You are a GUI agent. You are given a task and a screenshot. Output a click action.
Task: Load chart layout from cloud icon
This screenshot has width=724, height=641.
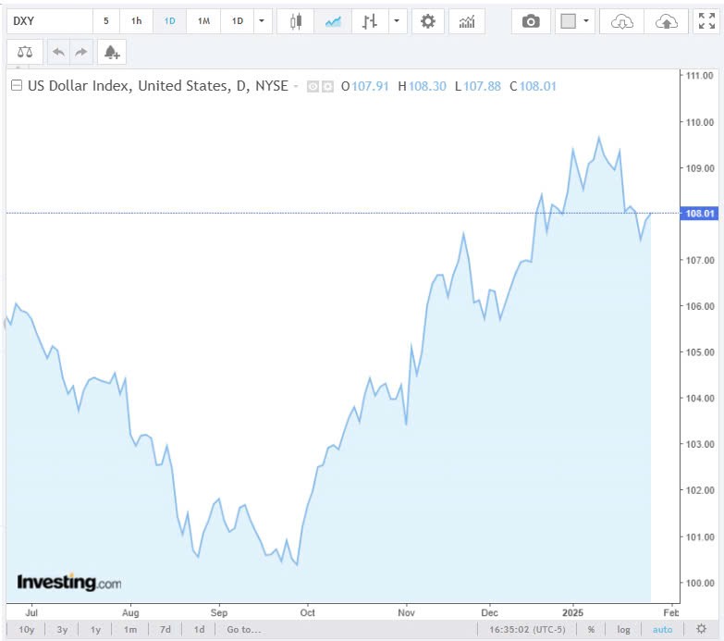[x=621, y=21]
